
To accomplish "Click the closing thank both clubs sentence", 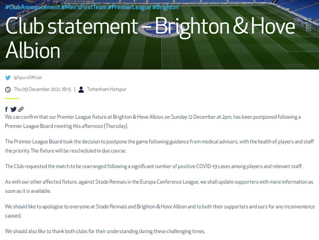I will click(105, 231).
